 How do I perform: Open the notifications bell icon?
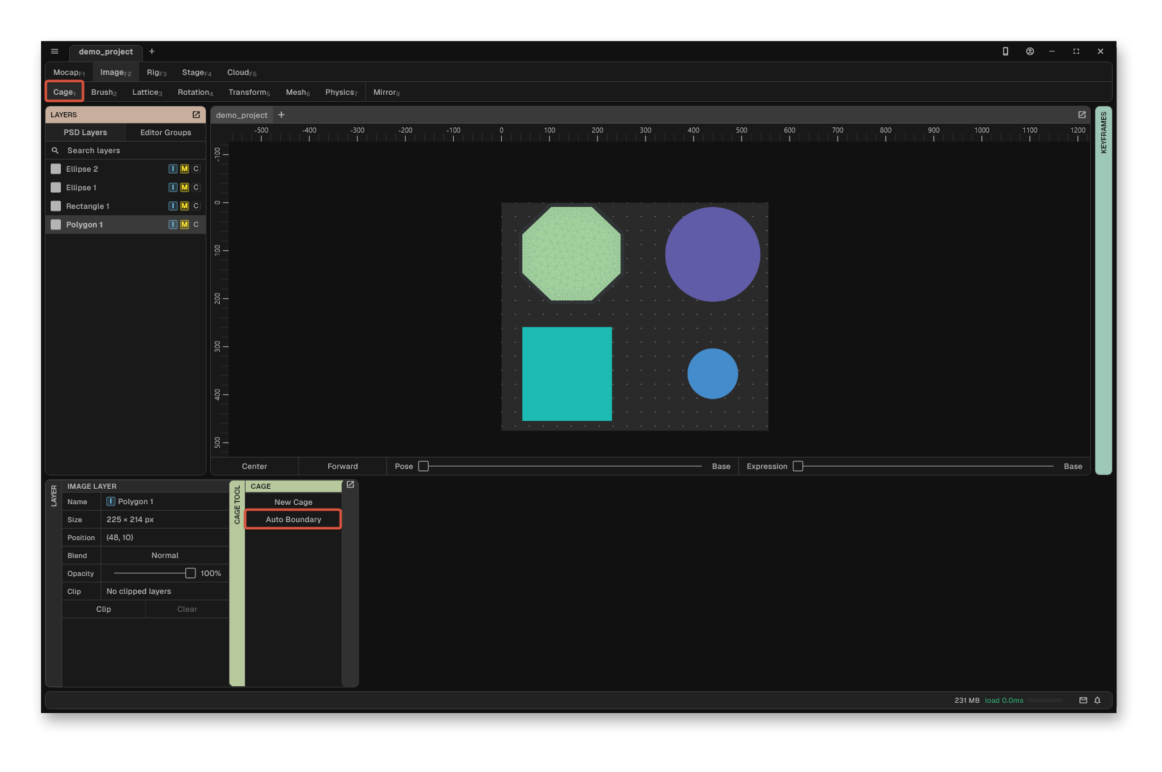pos(1097,700)
